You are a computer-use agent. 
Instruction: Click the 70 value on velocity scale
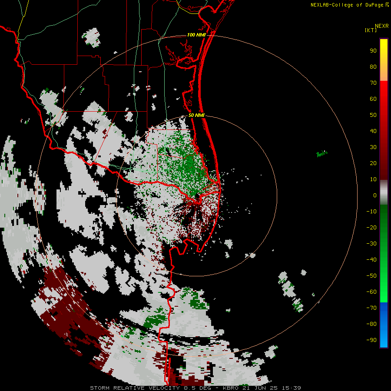click(373, 83)
